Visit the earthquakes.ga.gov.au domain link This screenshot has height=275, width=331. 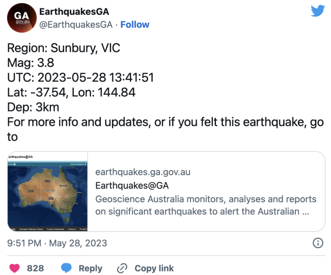(143, 172)
